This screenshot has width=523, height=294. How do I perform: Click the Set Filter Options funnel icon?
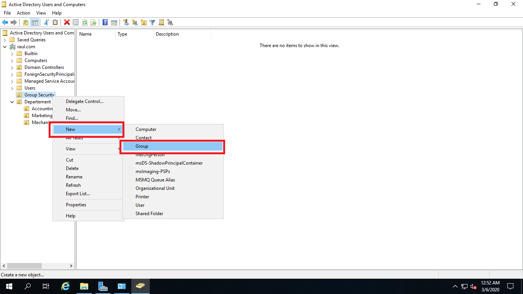pyautogui.click(x=152, y=22)
